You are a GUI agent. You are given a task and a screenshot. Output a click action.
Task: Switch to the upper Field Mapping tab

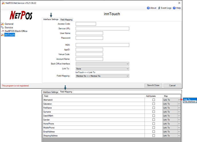coord(66,20)
